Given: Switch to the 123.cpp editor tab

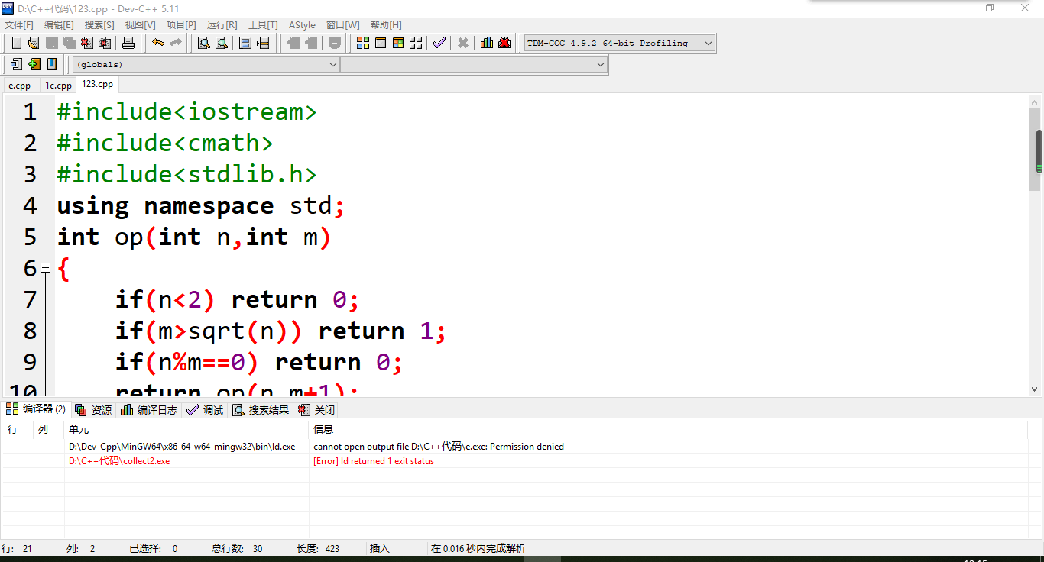Looking at the screenshot, I should tap(96, 85).
